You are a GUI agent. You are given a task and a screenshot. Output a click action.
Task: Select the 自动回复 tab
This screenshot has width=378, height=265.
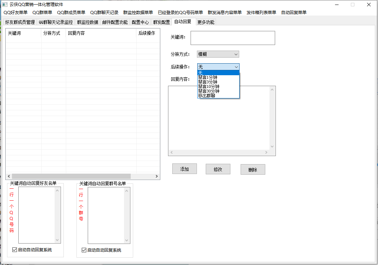tap(183, 22)
